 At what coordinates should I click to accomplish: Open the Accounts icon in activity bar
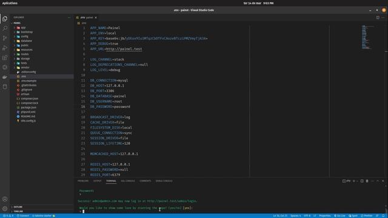(5, 199)
